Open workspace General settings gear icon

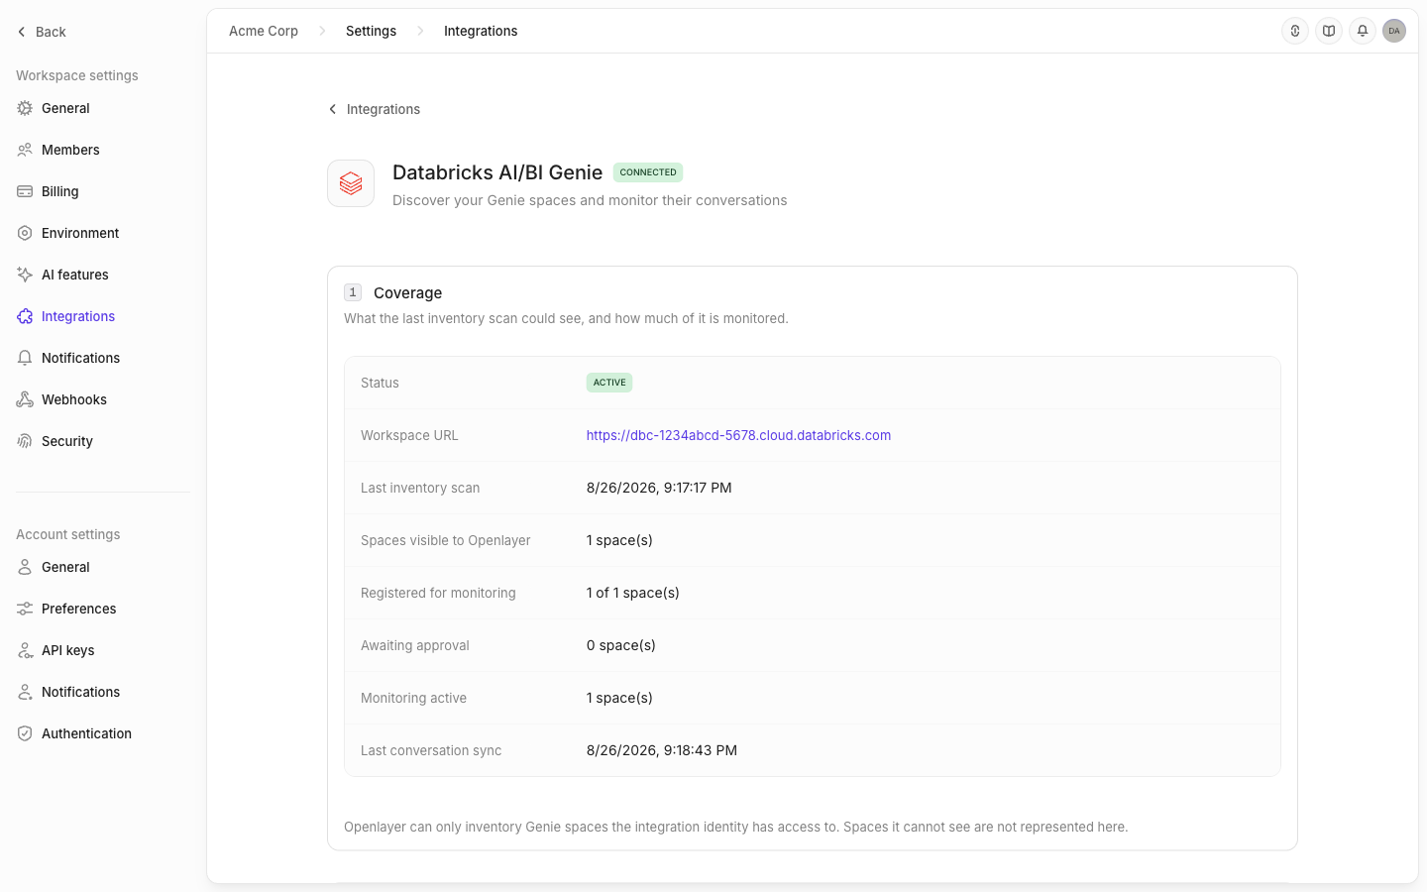click(25, 108)
